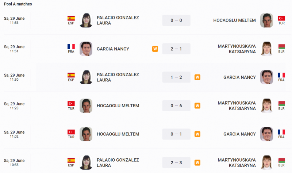Image resolution: width=292 pixels, height=173 pixels.
Task: Click winner W badge in 10:55 match
Action: tap(197, 163)
